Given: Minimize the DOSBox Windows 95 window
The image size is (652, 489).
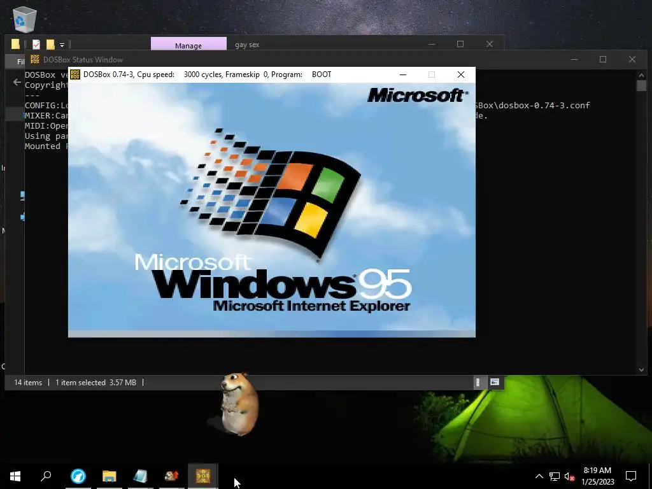Looking at the screenshot, I should tap(403, 74).
